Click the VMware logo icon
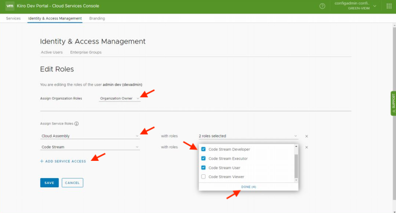Screen dimensions: 396x213 point(10,6)
